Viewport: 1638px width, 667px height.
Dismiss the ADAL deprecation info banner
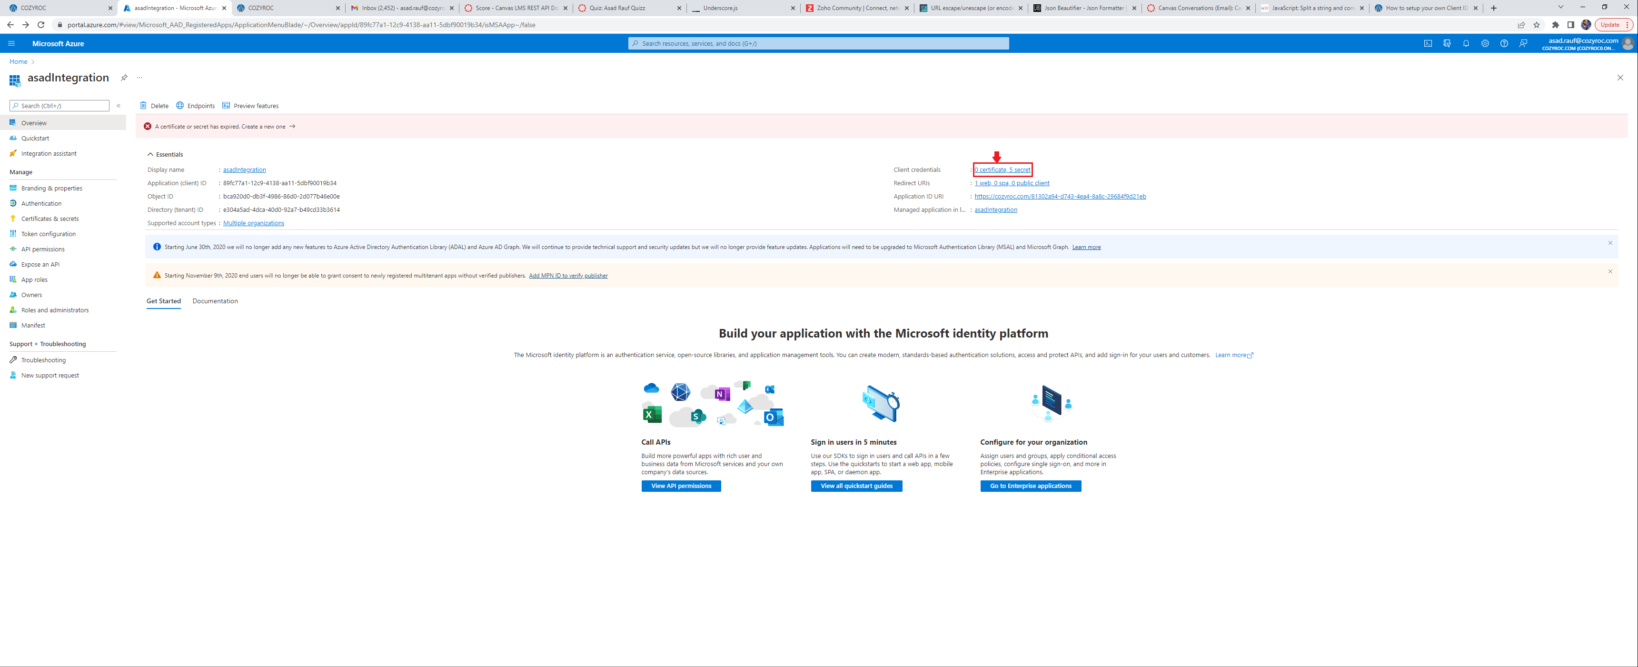click(1610, 243)
